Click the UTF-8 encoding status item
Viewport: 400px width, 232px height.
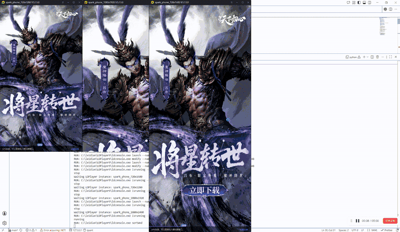(x=354, y=230)
